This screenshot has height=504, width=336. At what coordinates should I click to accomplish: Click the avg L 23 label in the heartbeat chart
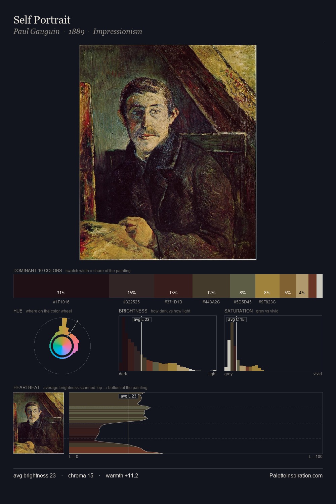point(128,396)
